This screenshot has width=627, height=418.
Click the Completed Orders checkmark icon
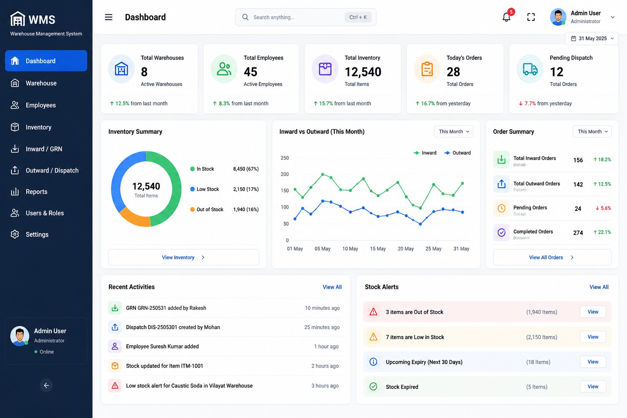coord(502,233)
